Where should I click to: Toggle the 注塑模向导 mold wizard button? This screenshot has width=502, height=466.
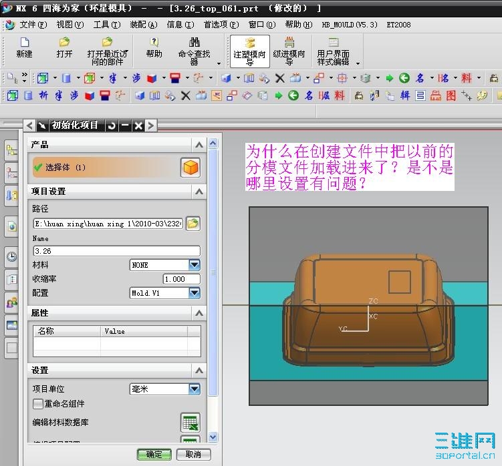tap(250, 51)
